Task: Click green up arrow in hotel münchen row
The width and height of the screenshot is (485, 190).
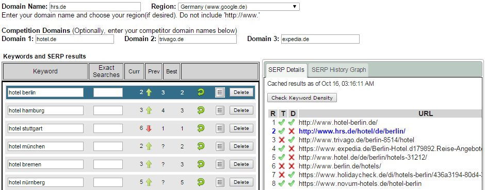Action: [x=149, y=146]
